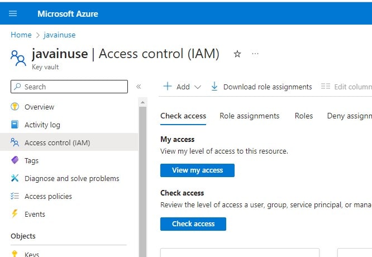Screen dimensions: 372x257
Task: Click the View my access button
Action: click(x=197, y=170)
